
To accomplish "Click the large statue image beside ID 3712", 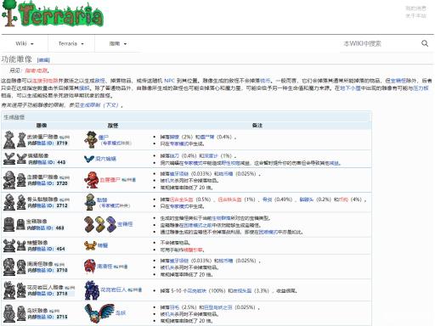I will click(x=9, y=202).
